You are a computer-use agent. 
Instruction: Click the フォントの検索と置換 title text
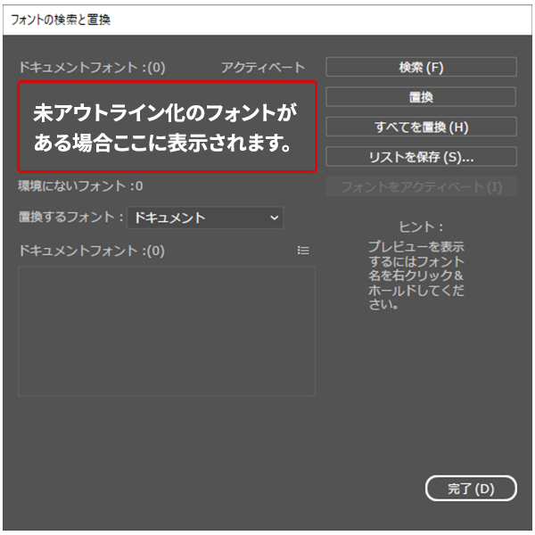coord(61,20)
